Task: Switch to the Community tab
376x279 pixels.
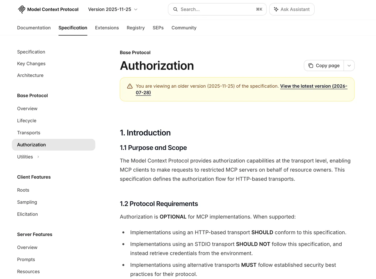Action: [x=184, y=28]
